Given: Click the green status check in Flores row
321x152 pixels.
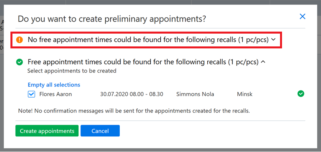Looking at the screenshot, I should pyautogui.click(x=301, y=94).
